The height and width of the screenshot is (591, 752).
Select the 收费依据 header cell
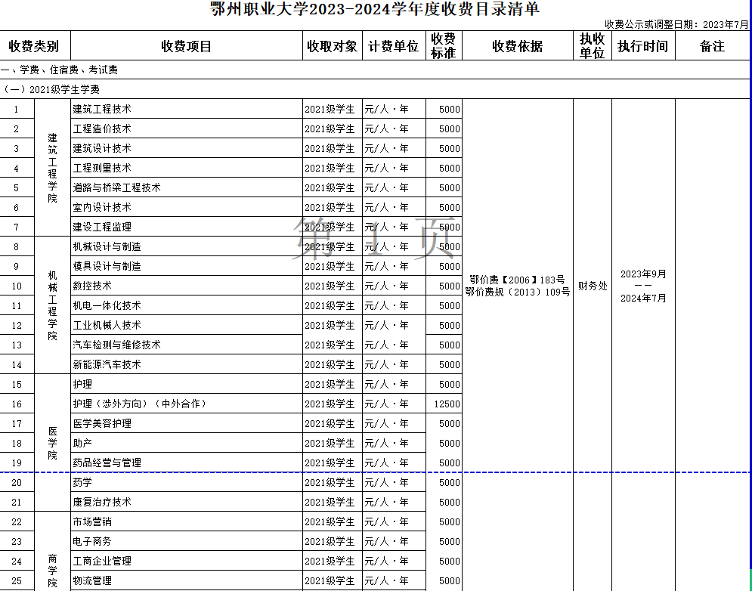pos(517,46)
